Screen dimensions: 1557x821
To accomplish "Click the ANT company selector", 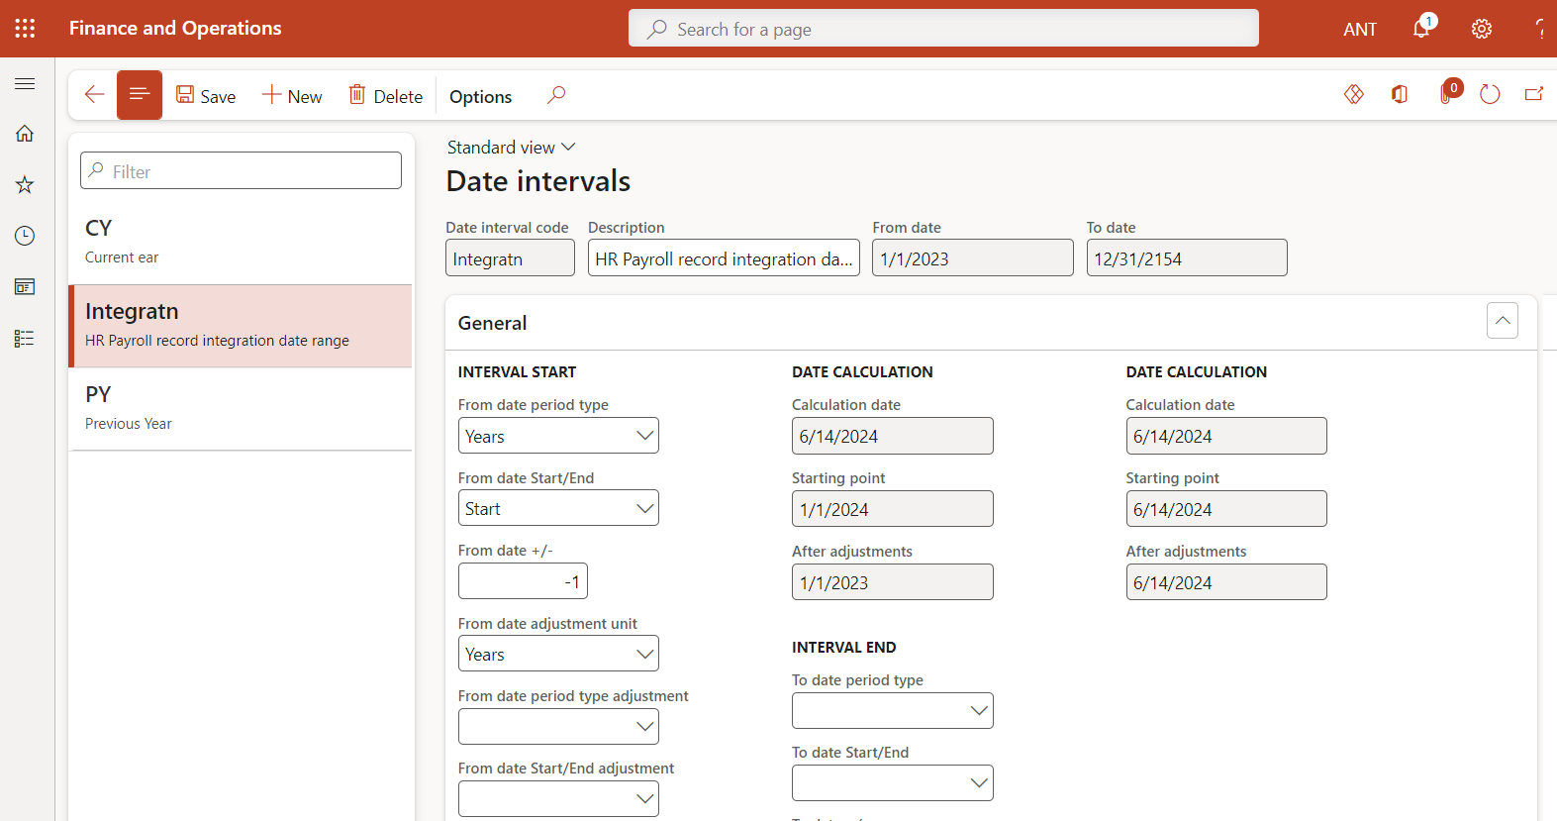I will (x=1360, y=30).
